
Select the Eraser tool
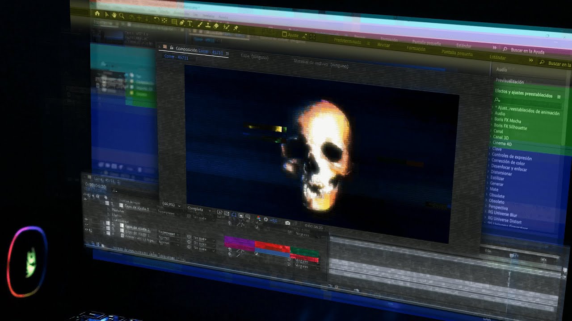pyautogui.click(x=216, y=26)
